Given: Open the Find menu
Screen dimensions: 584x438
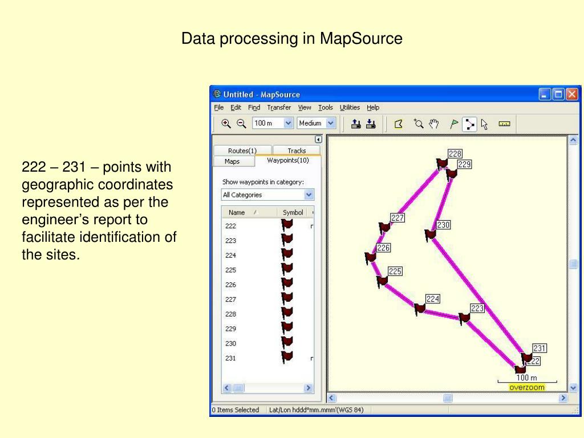Looking at the screenshot, I should point(254,107).
